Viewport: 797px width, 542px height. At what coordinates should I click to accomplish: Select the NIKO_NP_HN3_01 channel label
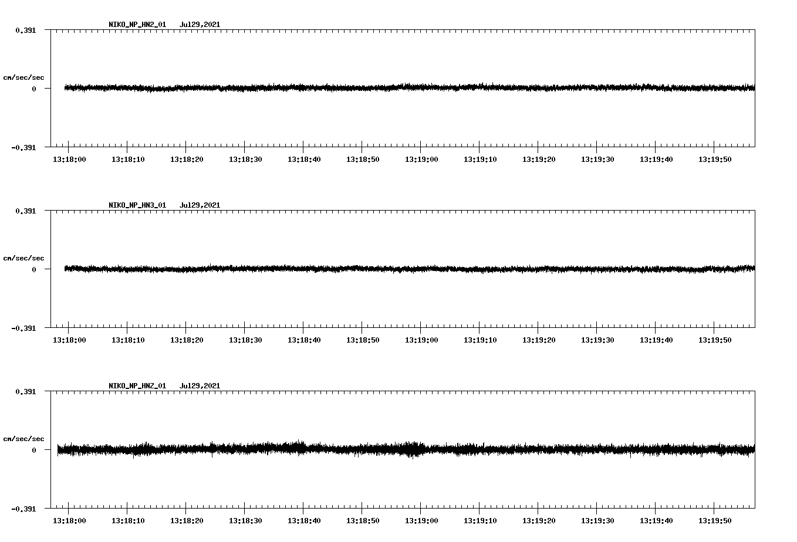click(136, 205)
